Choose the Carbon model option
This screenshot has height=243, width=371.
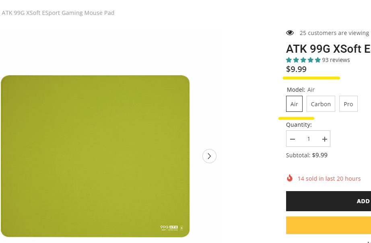click(x=321, y=104)
